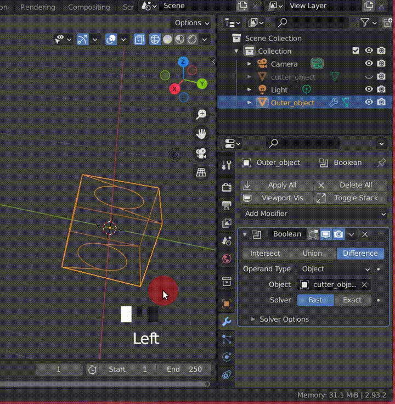The width and height of the screenshot is (395, 404).
Task: Click the pan view hand icon
Action: pyautogui.click(x=201, y=134)
